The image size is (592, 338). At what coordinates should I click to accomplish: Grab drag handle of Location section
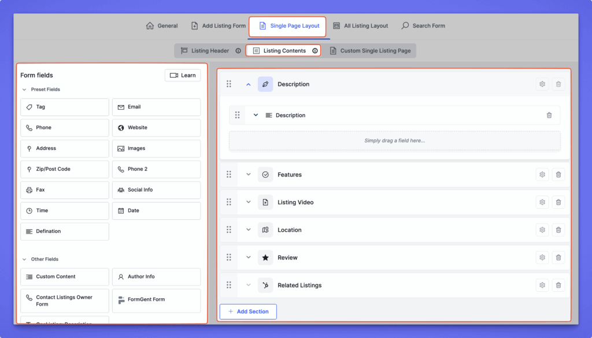[x=229, y=230]
